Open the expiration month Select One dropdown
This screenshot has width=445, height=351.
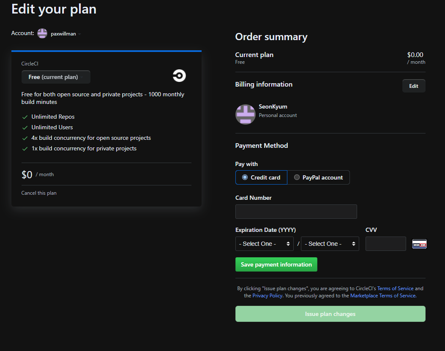click(x=264, y=244)
